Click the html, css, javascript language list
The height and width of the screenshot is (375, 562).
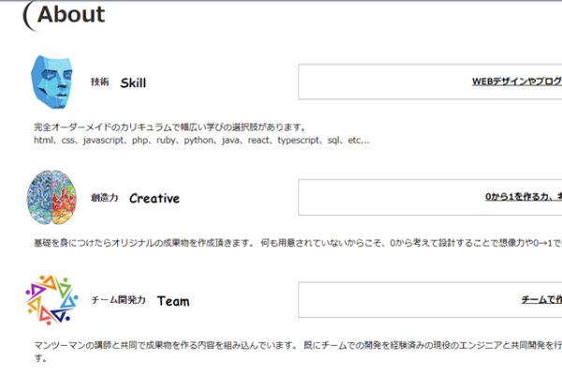click(x=201, y=141)
